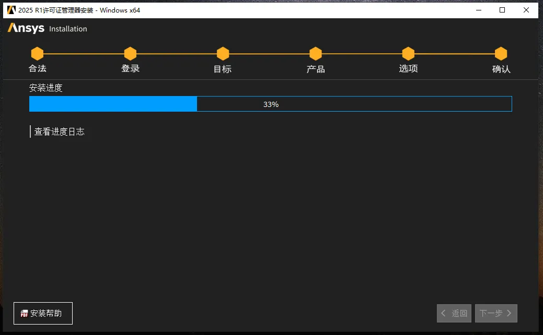Click the 合法 step label
This screenshot has height=335, width=543.
[x=38, y=68]
